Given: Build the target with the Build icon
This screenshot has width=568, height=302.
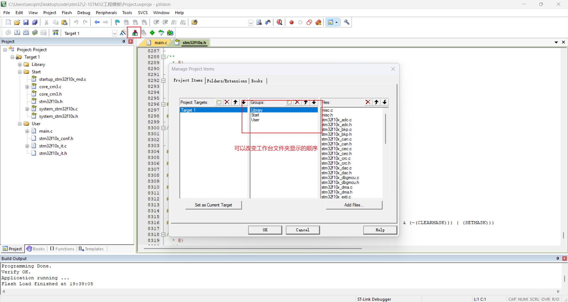Looking at the screenshot, I should click(17, 33).
